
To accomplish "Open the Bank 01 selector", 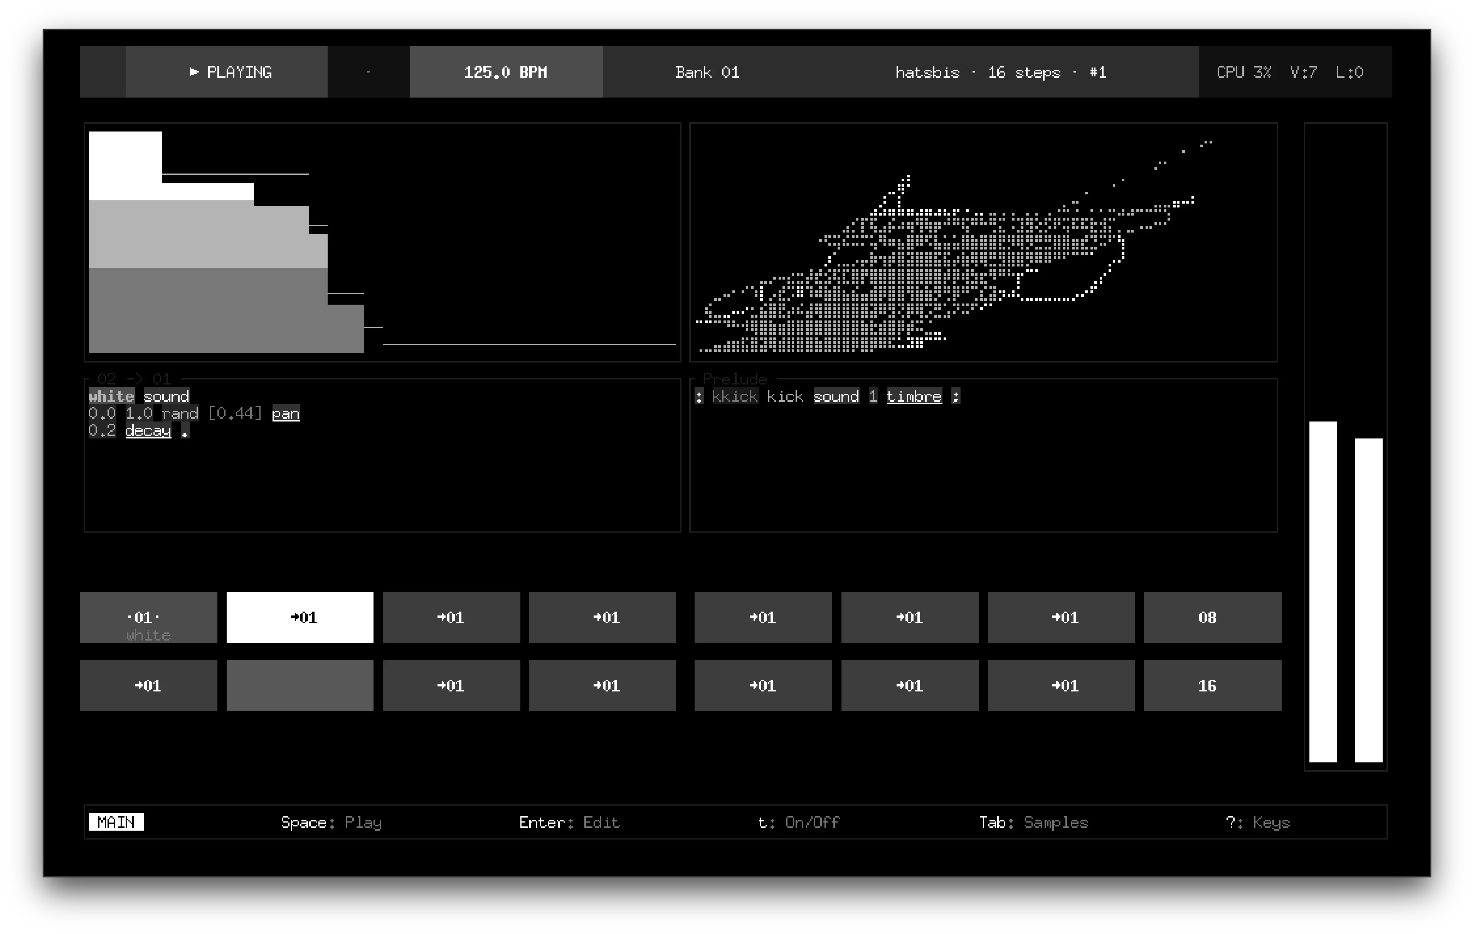I will [707, 72].
